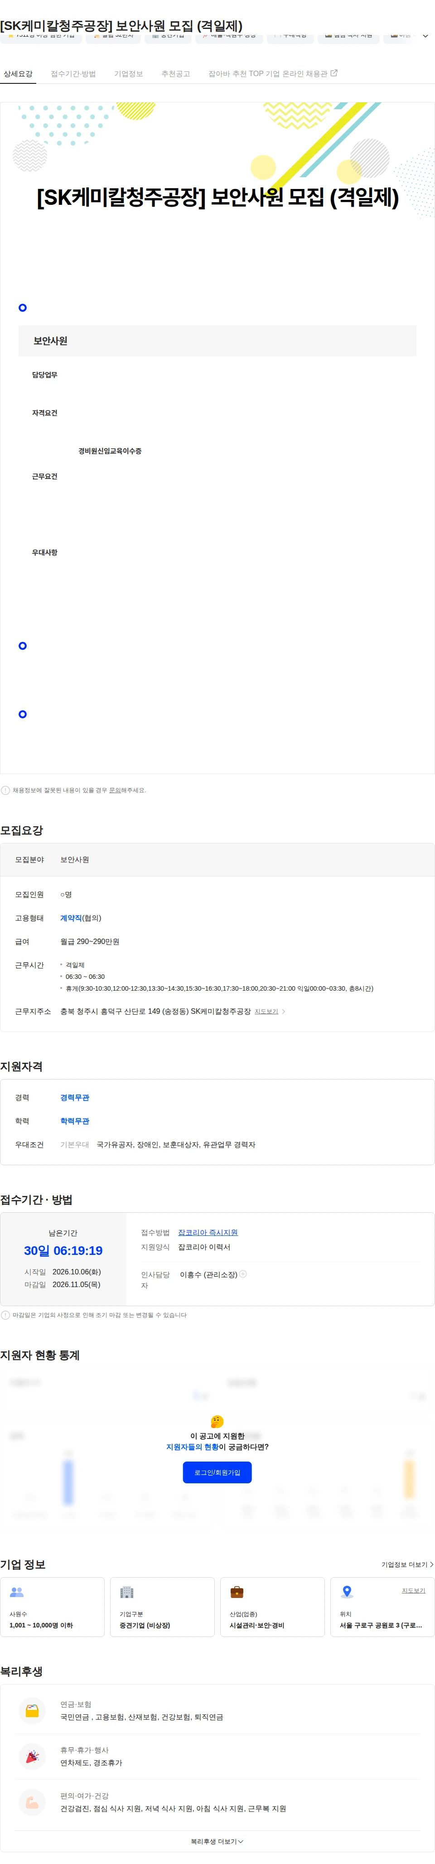Click icon next to 이흥수 (관리소장)
The height and width of the screenshot is (1864, 435).
point(243,1274)
